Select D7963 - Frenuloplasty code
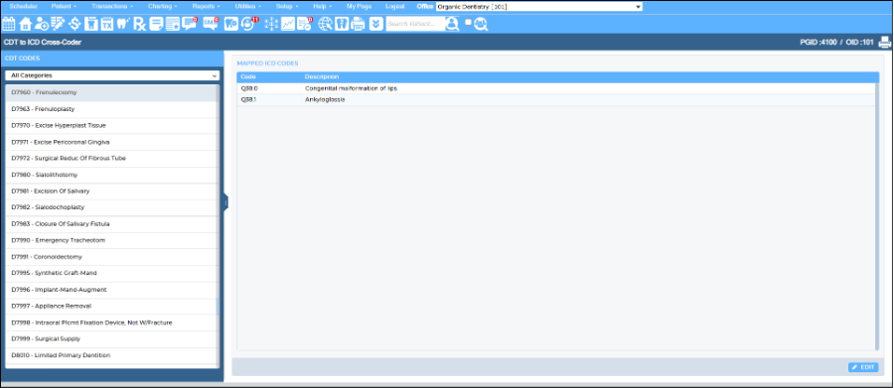The height and width of the screenshot is (388, 894). click(x=112, y=109)
